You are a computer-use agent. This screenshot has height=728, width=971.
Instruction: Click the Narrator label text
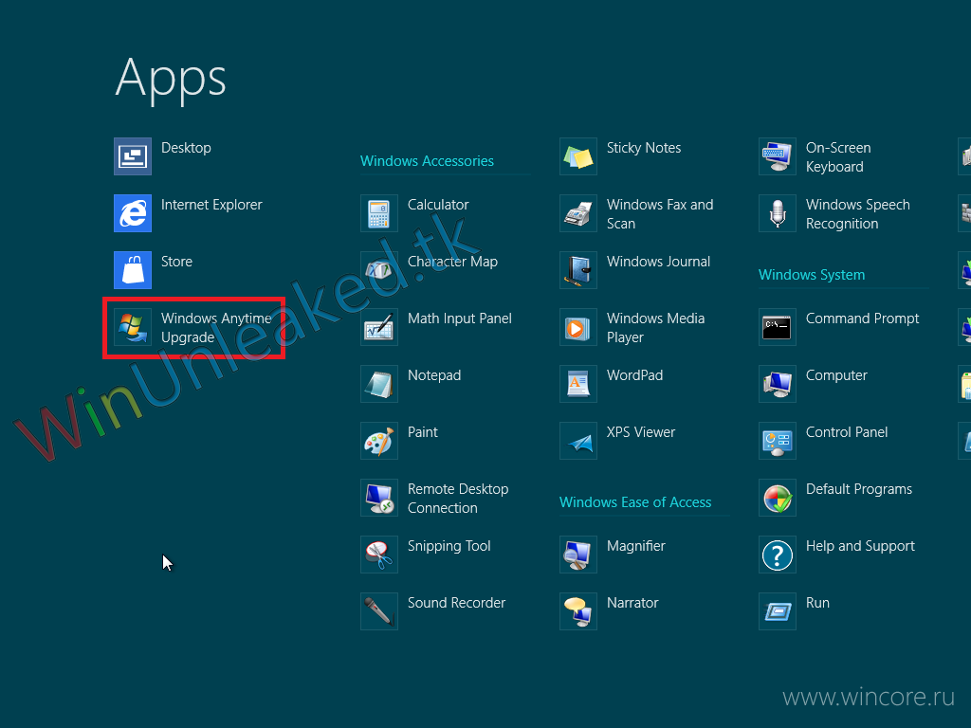click(632, 603)
